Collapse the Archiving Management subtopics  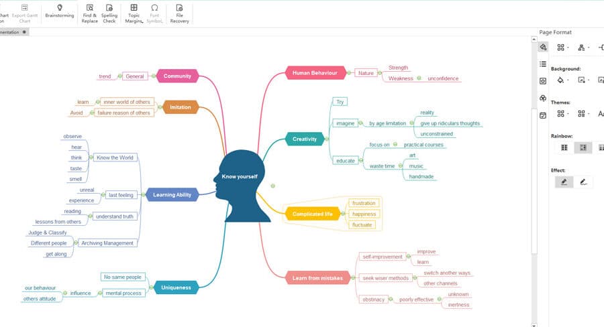click(x=76, y=243)
